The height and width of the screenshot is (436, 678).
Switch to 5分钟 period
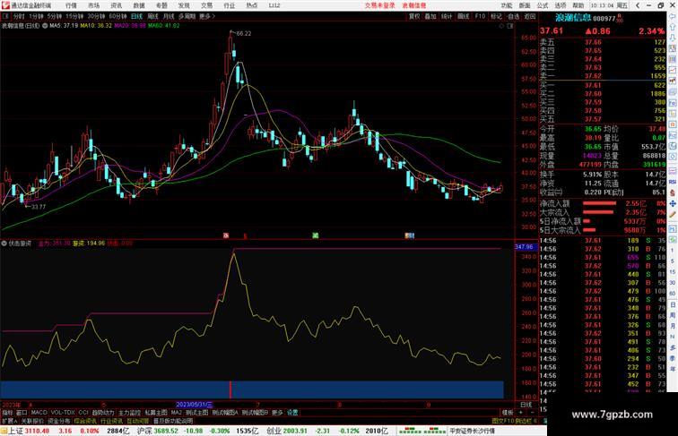click(54, 16)
